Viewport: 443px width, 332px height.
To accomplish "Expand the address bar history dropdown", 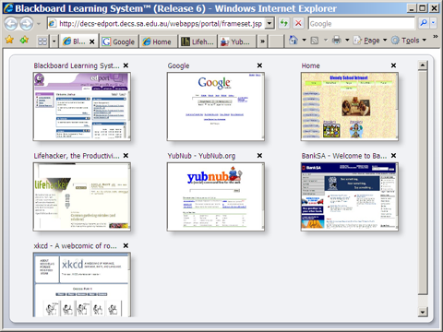I will (269, 24).
